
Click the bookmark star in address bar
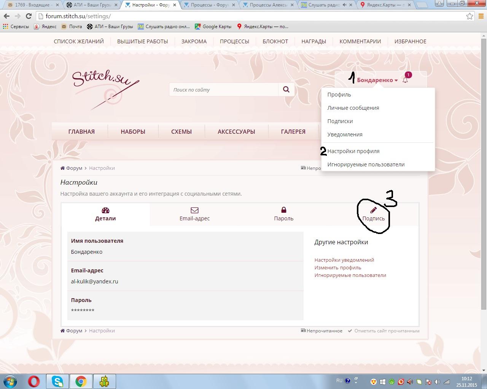click(x=470, y=16)
